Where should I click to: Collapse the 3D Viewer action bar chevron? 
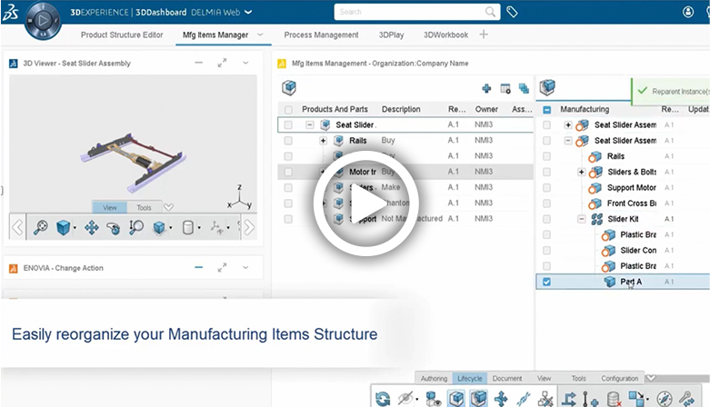169,207
